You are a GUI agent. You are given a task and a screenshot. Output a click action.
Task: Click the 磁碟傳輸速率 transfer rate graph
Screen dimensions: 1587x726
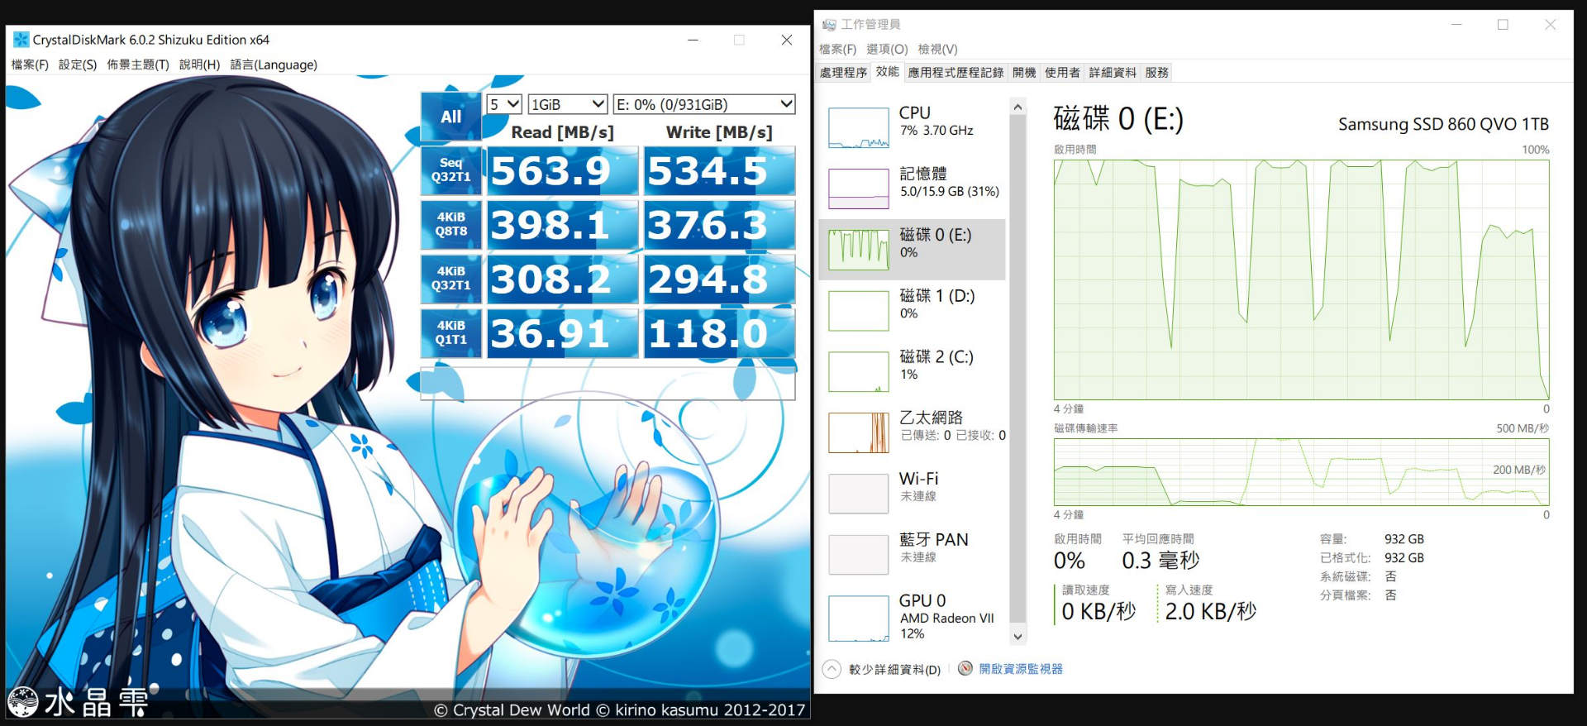pyautogui.click(x=1301, y=471)
